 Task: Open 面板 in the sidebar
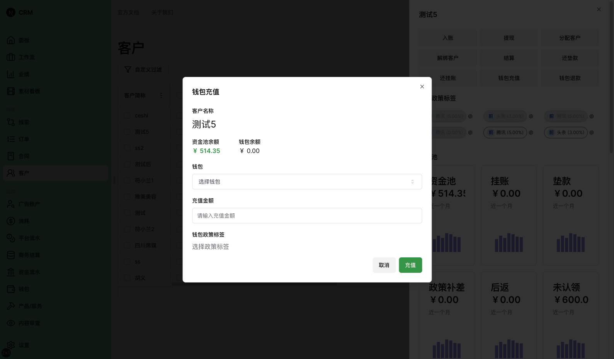[x=56, y=40]
